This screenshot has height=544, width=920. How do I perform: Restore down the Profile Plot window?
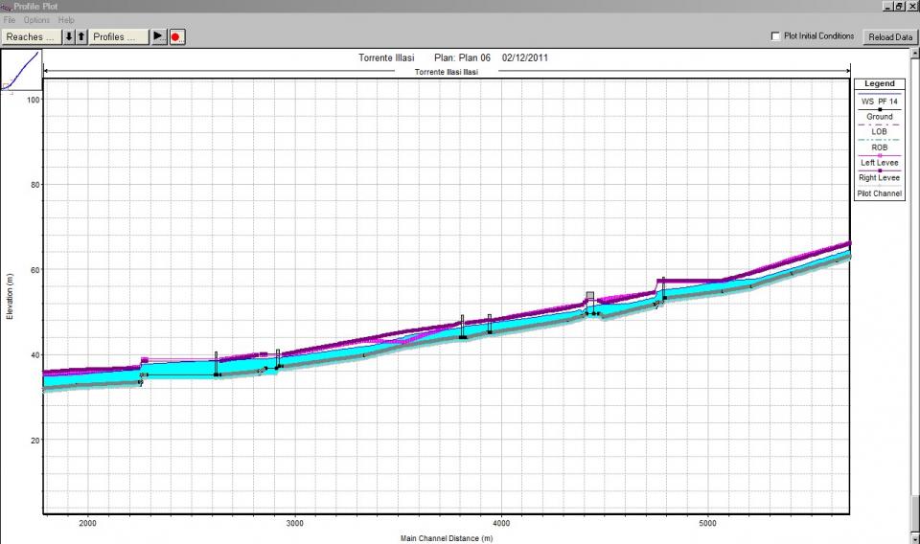pos(898,6)
